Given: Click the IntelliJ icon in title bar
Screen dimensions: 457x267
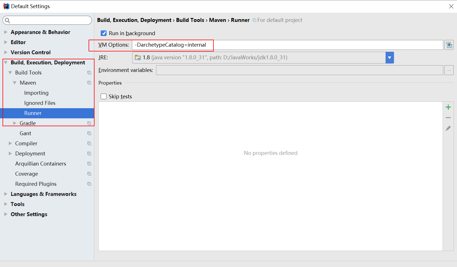Looking at the screenshot, I should (x=6, y=6).
